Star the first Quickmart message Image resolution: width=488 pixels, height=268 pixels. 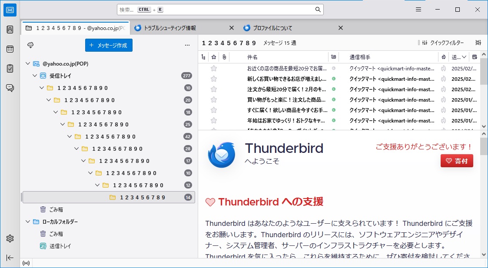point(213,68)
